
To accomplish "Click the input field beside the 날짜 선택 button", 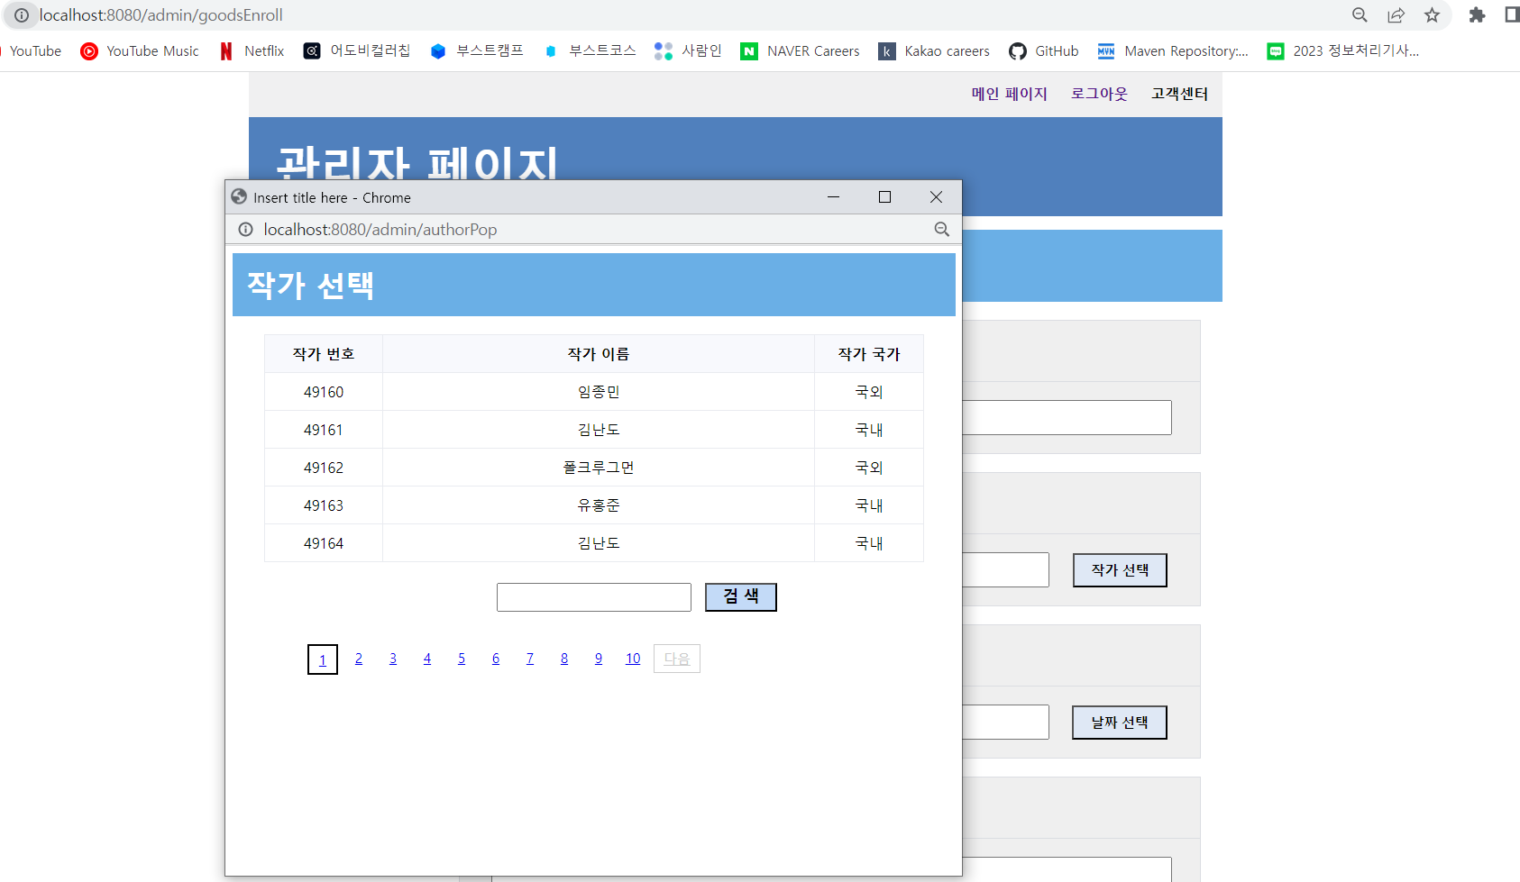I will [1005, 723].
